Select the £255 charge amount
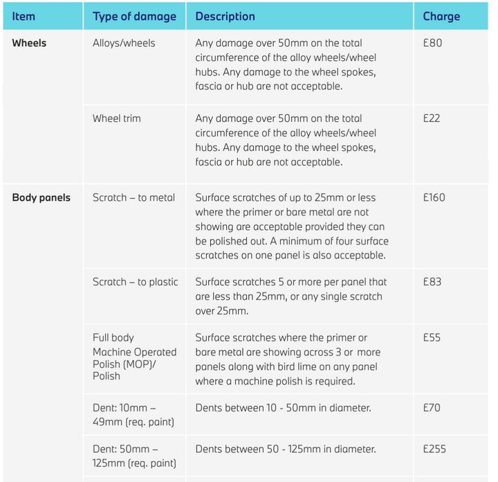Image resolution: width=498 pixels, height=482 pixels. tap(434, 449)
